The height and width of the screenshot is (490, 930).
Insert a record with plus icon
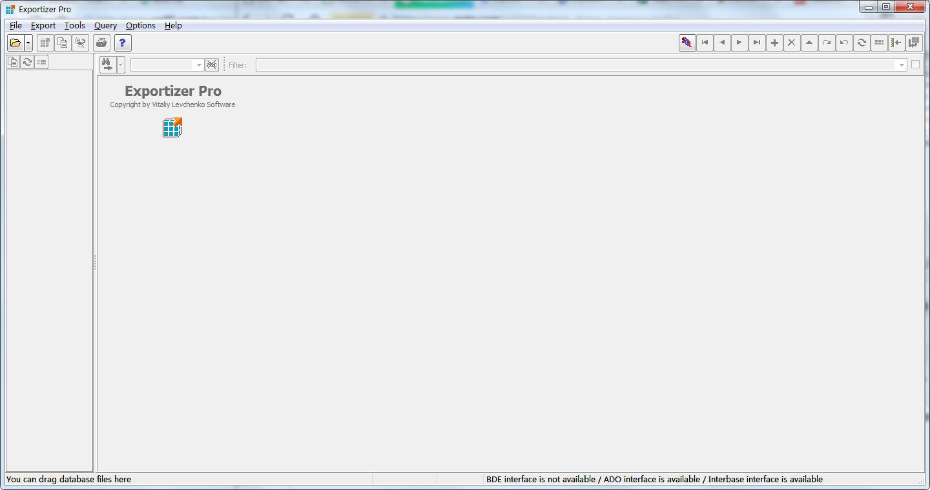point(774,43)
